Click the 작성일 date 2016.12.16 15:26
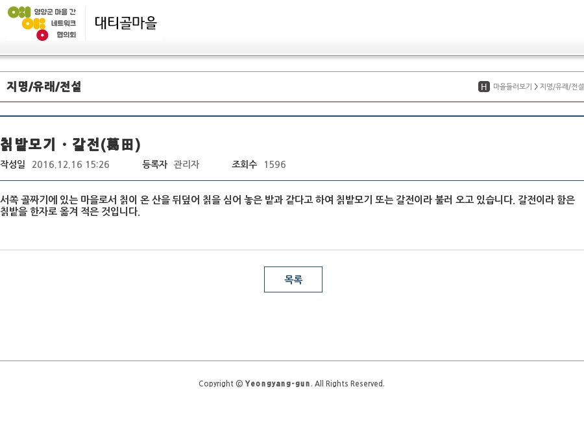Image resolution: width=584 pixels, height=426 pixels. pyautogui.click(x=70, y=165)
